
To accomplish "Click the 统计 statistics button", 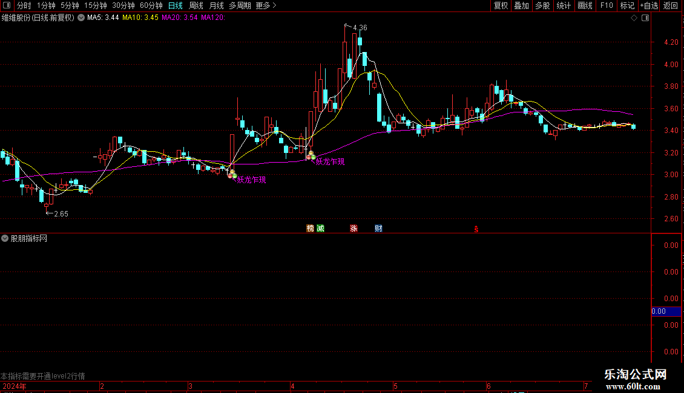I will 564,5.
